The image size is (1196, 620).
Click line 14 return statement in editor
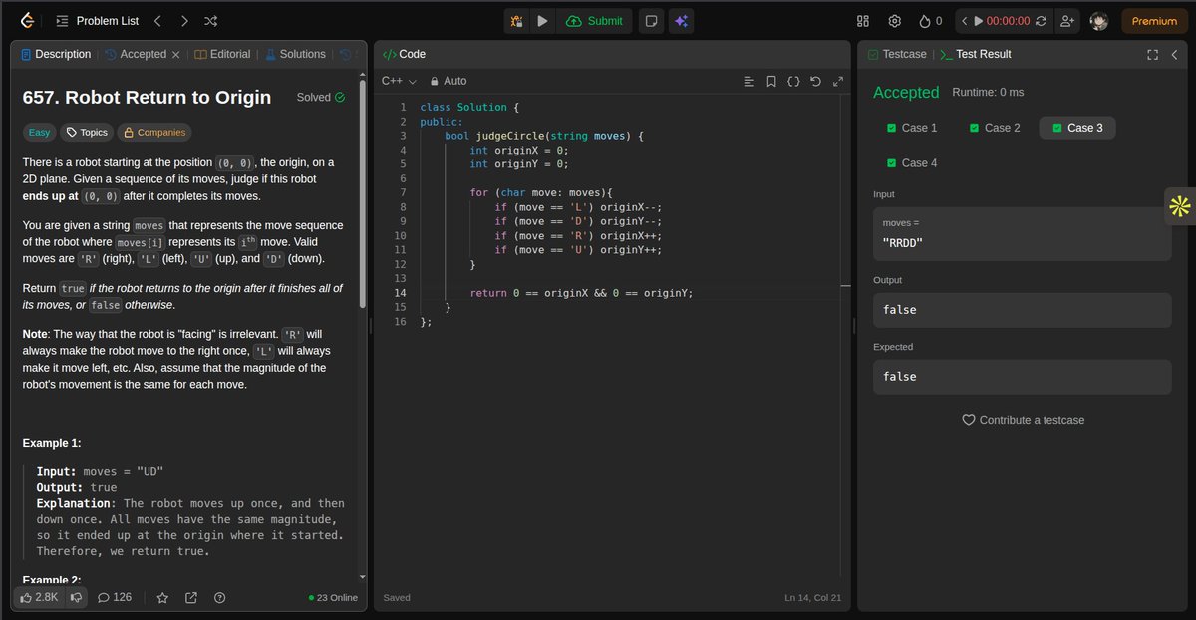point(581,293)
